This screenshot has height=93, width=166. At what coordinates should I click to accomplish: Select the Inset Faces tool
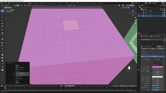[x=2, y=43]
